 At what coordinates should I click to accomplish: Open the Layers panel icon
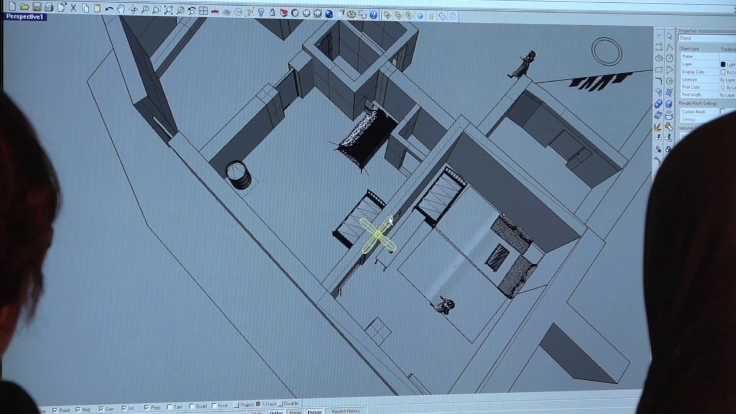[284, 13]
